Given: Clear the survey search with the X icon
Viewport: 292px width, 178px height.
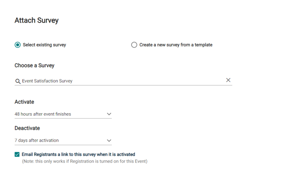Looking at the screenshot, I should [228, 80].
